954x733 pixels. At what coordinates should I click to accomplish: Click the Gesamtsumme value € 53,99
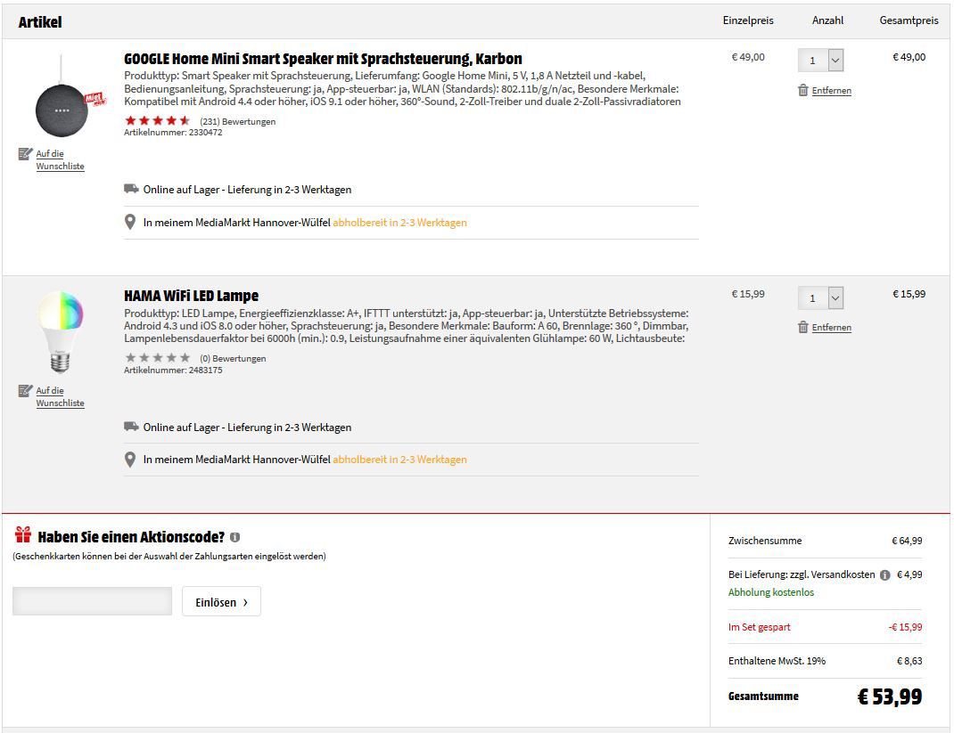click(890, 696)
